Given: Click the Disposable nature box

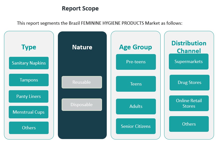Looking at the screenshot, I should [x=82, y=105].
